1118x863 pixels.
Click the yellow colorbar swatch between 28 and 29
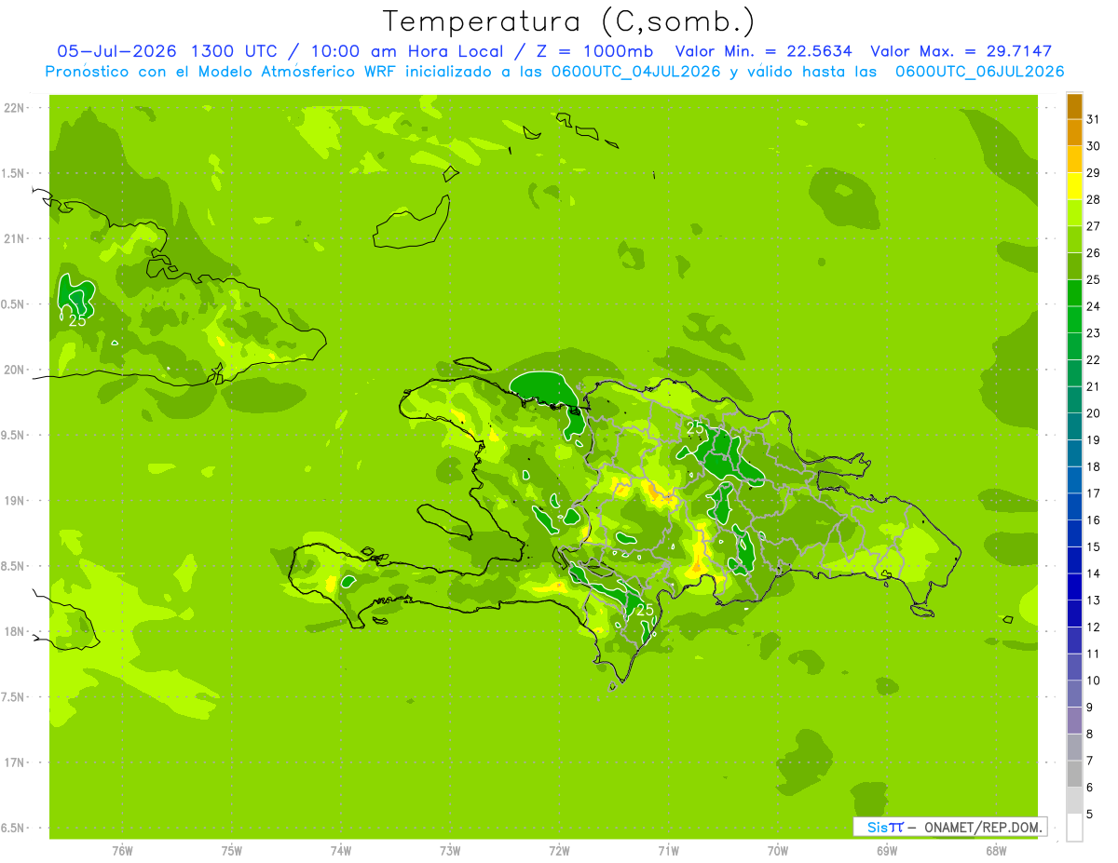[1074, 186]
